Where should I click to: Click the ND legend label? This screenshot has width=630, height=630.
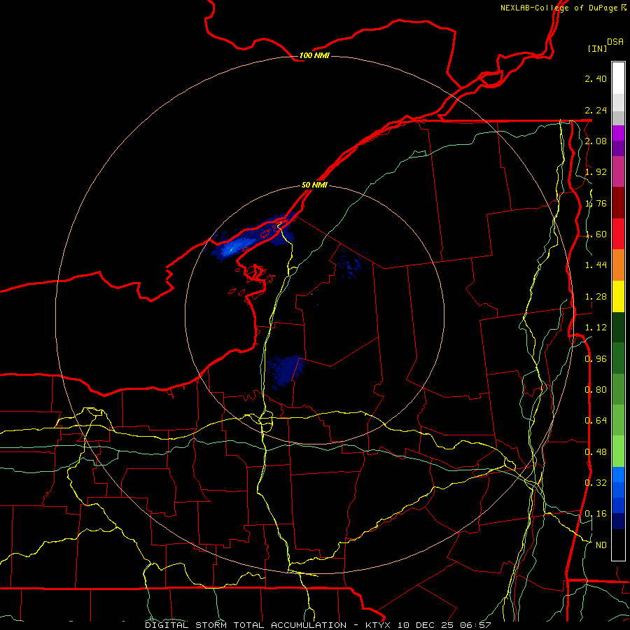click(601, 545)
